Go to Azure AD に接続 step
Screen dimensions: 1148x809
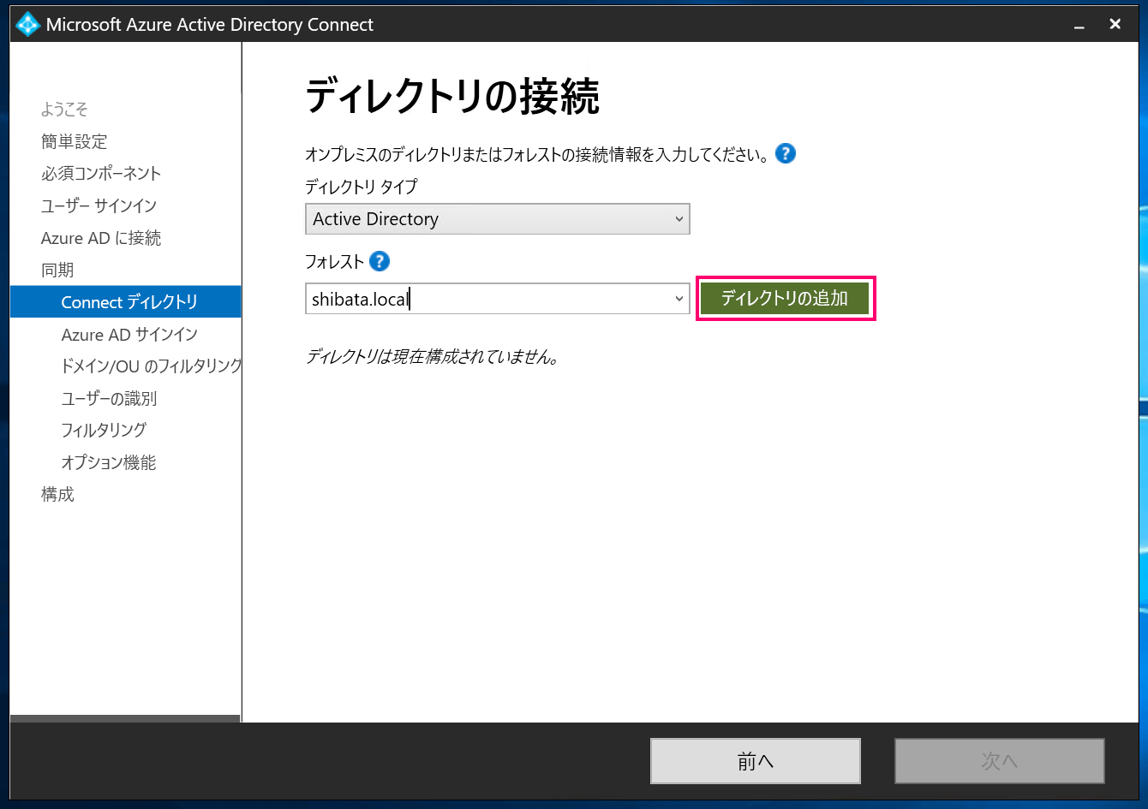click(x=101, y=238)
